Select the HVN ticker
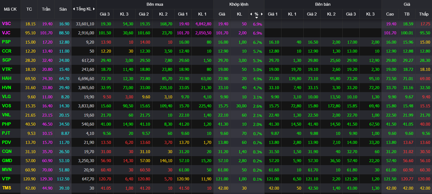 click(x=7, y=87)
